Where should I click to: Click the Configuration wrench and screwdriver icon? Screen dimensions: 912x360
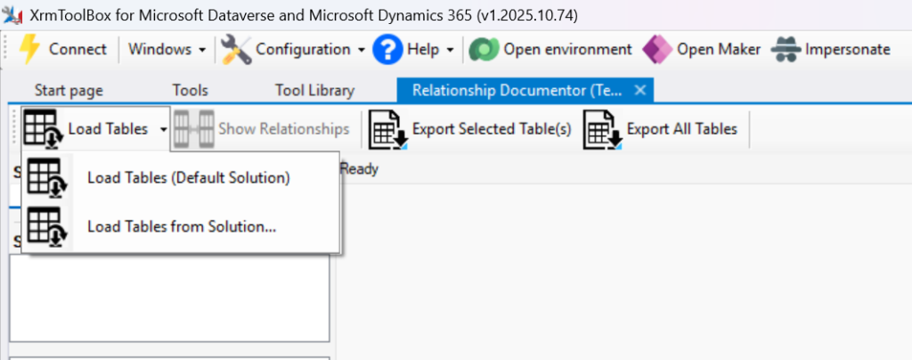(236, 49)
